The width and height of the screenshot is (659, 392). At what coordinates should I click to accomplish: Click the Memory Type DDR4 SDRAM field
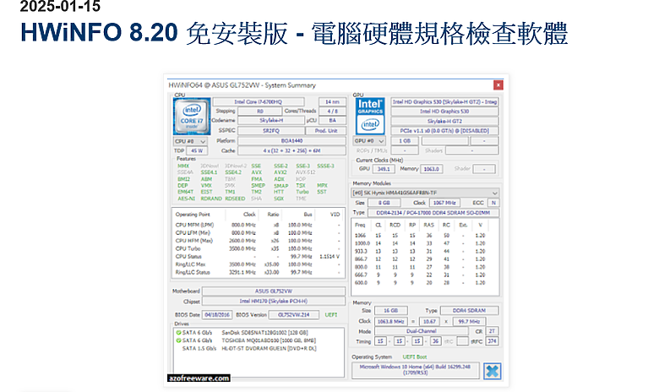click(469, 311)
